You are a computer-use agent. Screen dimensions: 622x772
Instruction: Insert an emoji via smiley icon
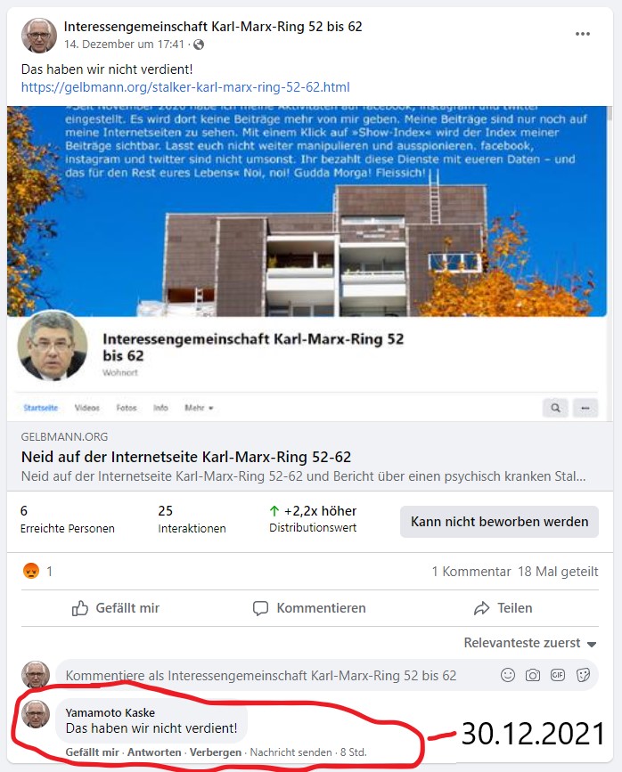[x=508, y=675]
